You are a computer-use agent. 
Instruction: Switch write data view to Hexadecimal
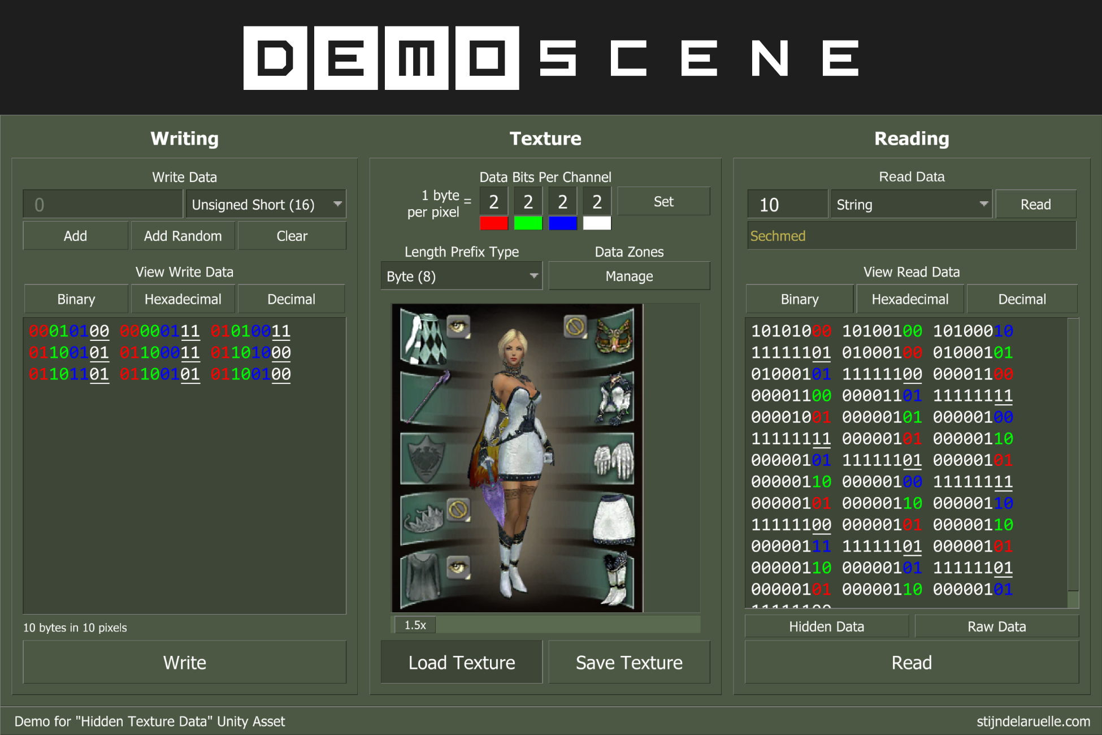tap(183, 299)
